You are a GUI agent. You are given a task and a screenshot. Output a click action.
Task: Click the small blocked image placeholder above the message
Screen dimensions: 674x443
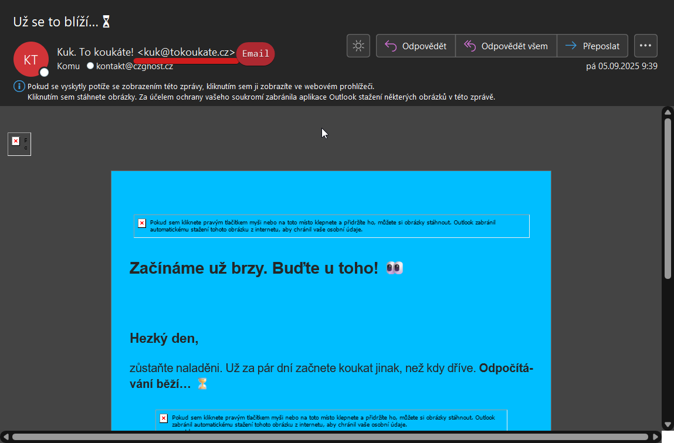[19, 144]
